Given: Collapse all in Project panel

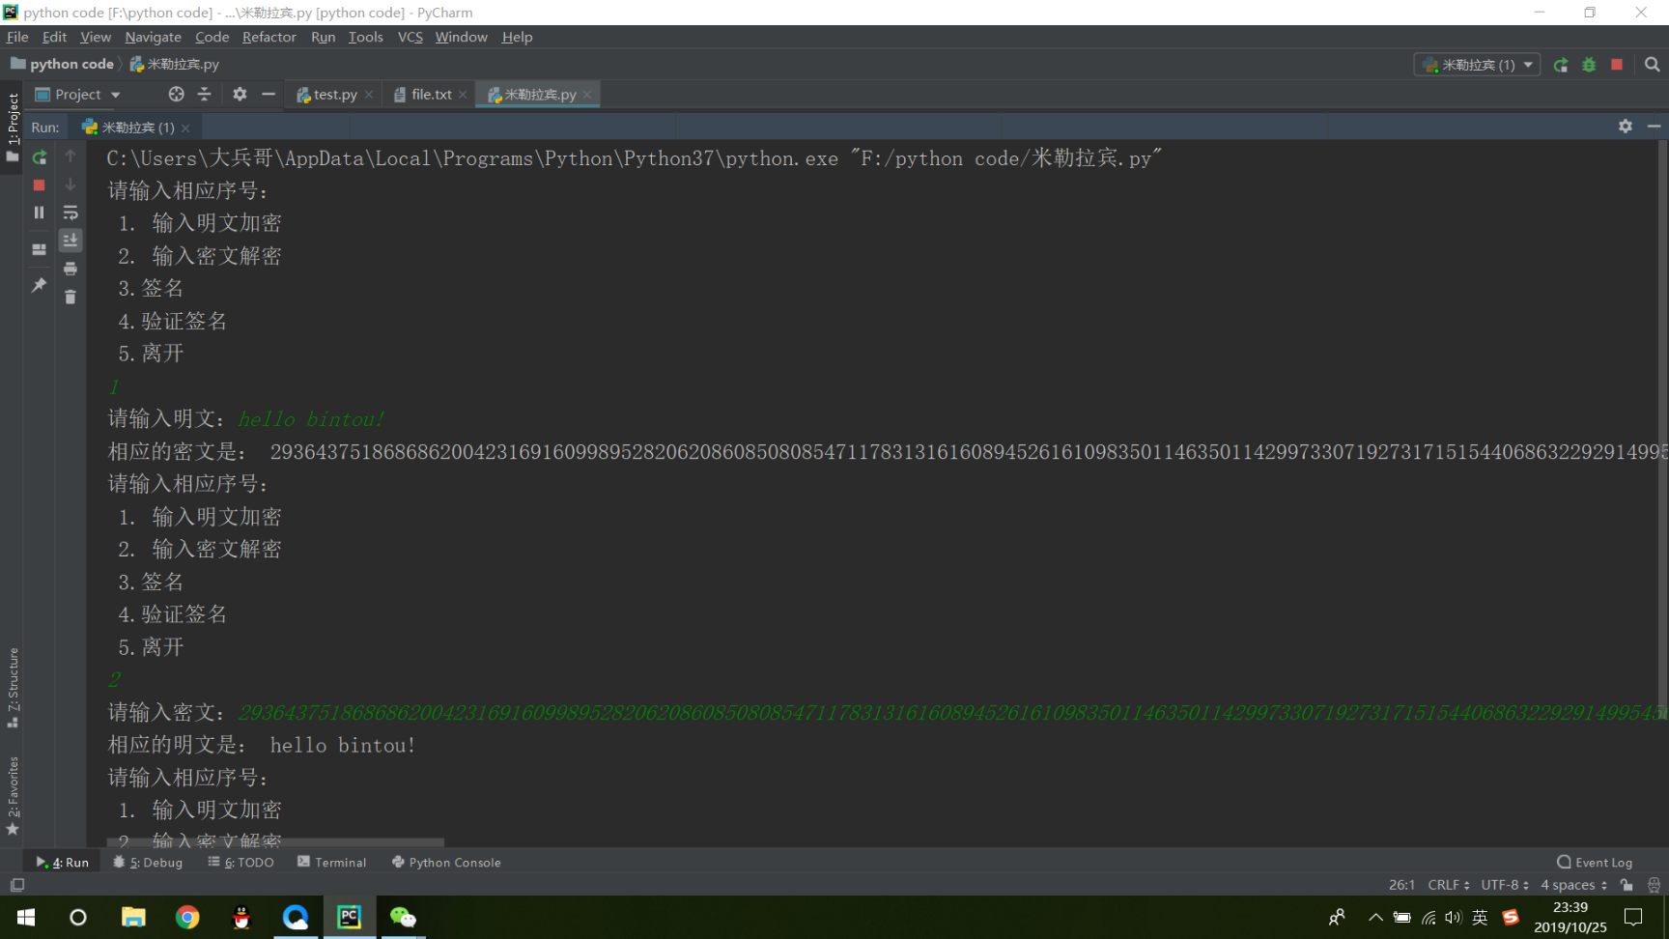Looking at the screenshot, I should click(204, 94).
